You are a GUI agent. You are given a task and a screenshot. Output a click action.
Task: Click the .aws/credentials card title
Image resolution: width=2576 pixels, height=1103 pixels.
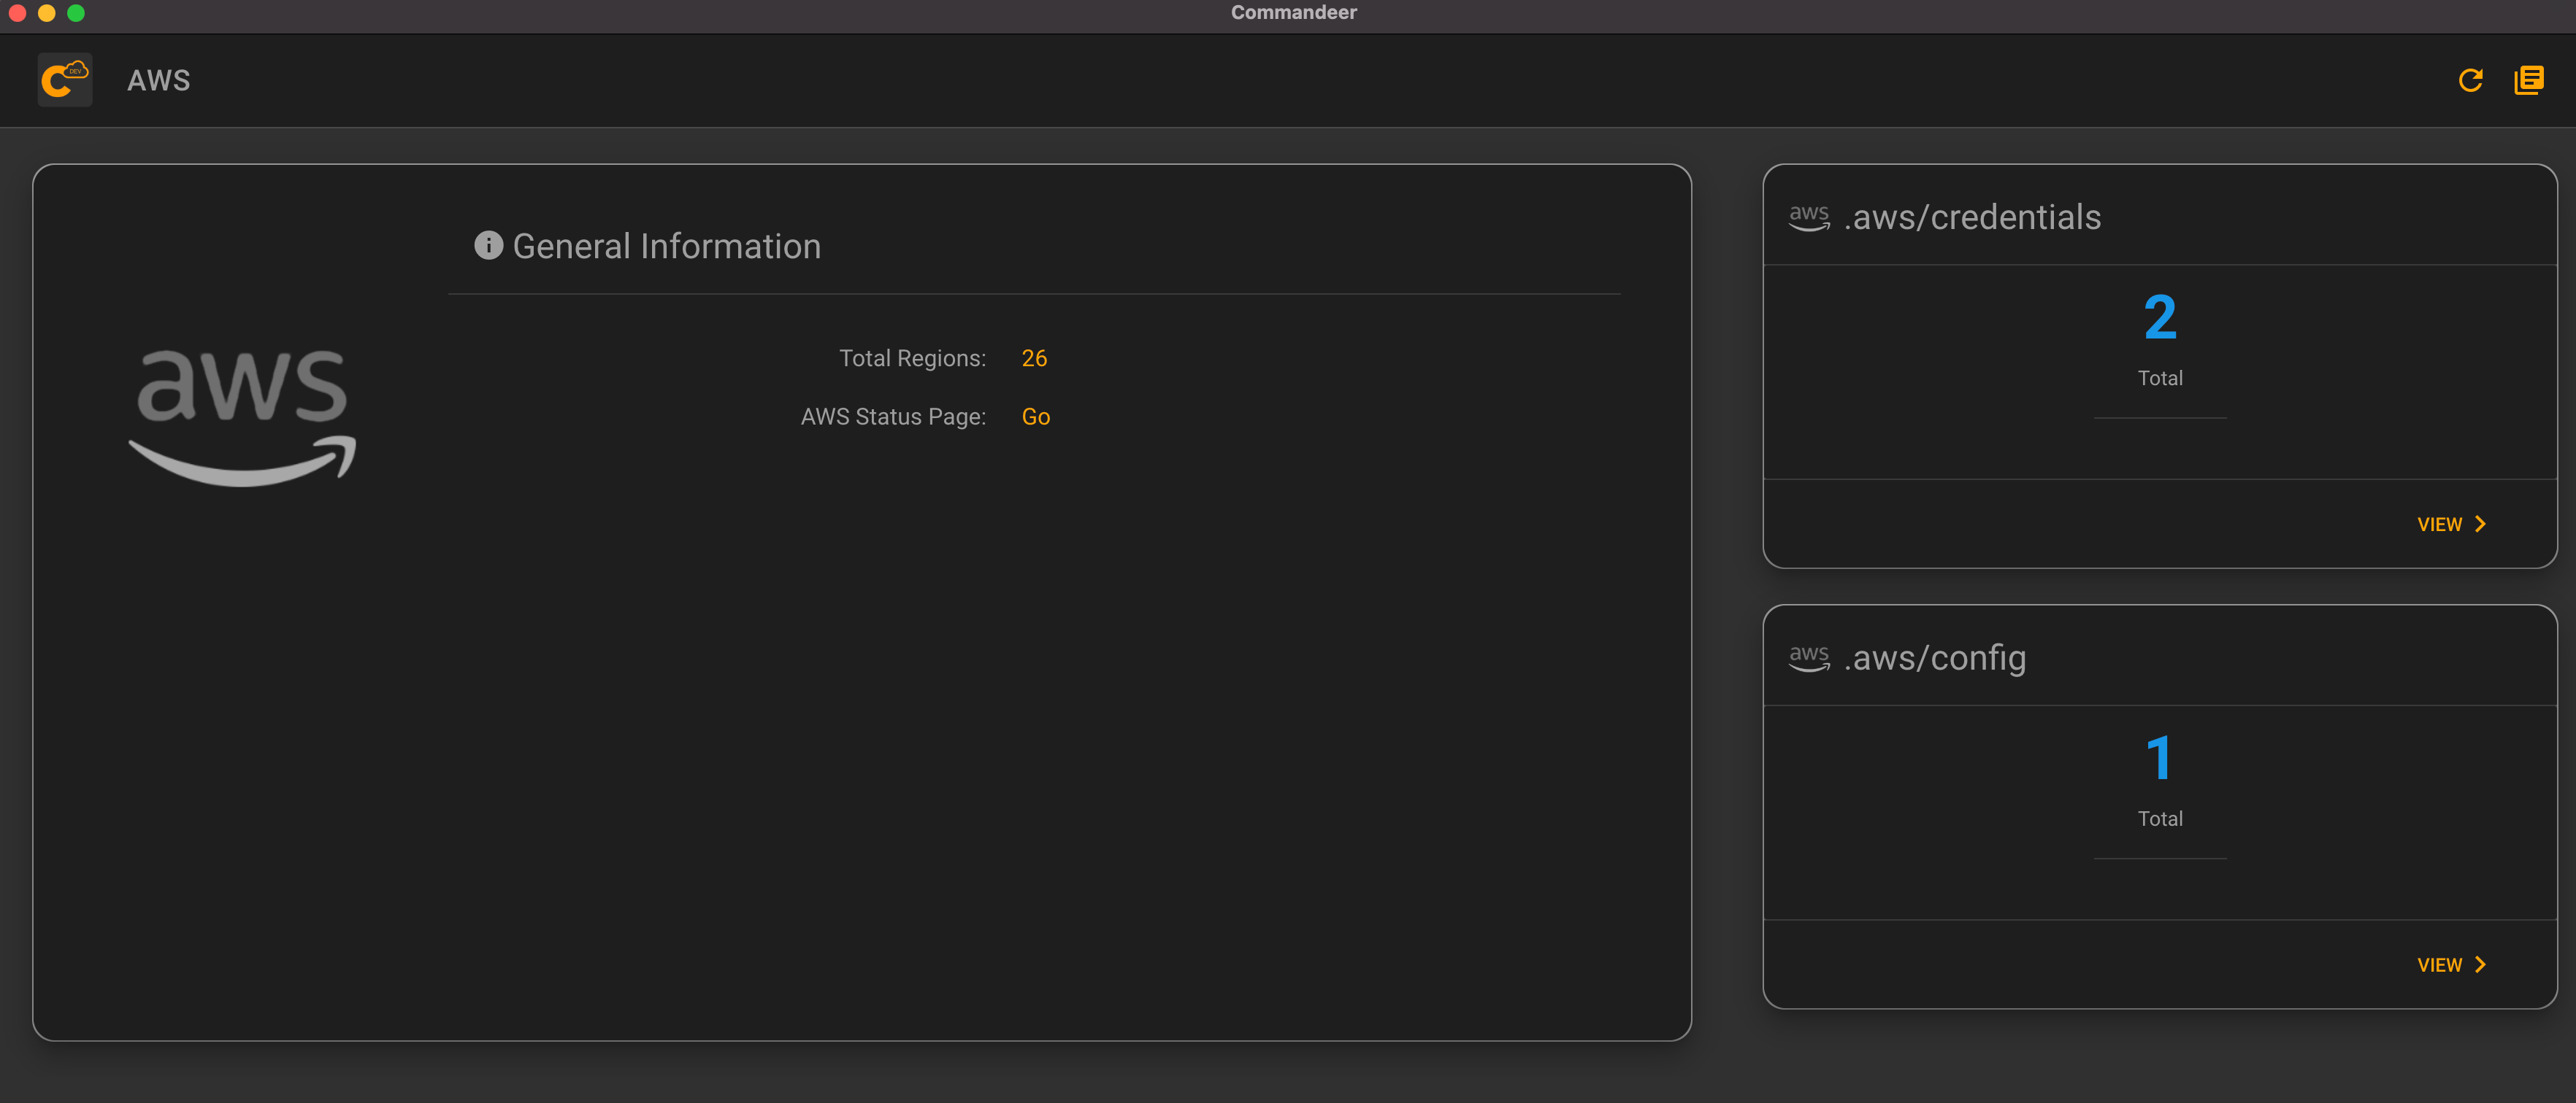point(1972,218)
